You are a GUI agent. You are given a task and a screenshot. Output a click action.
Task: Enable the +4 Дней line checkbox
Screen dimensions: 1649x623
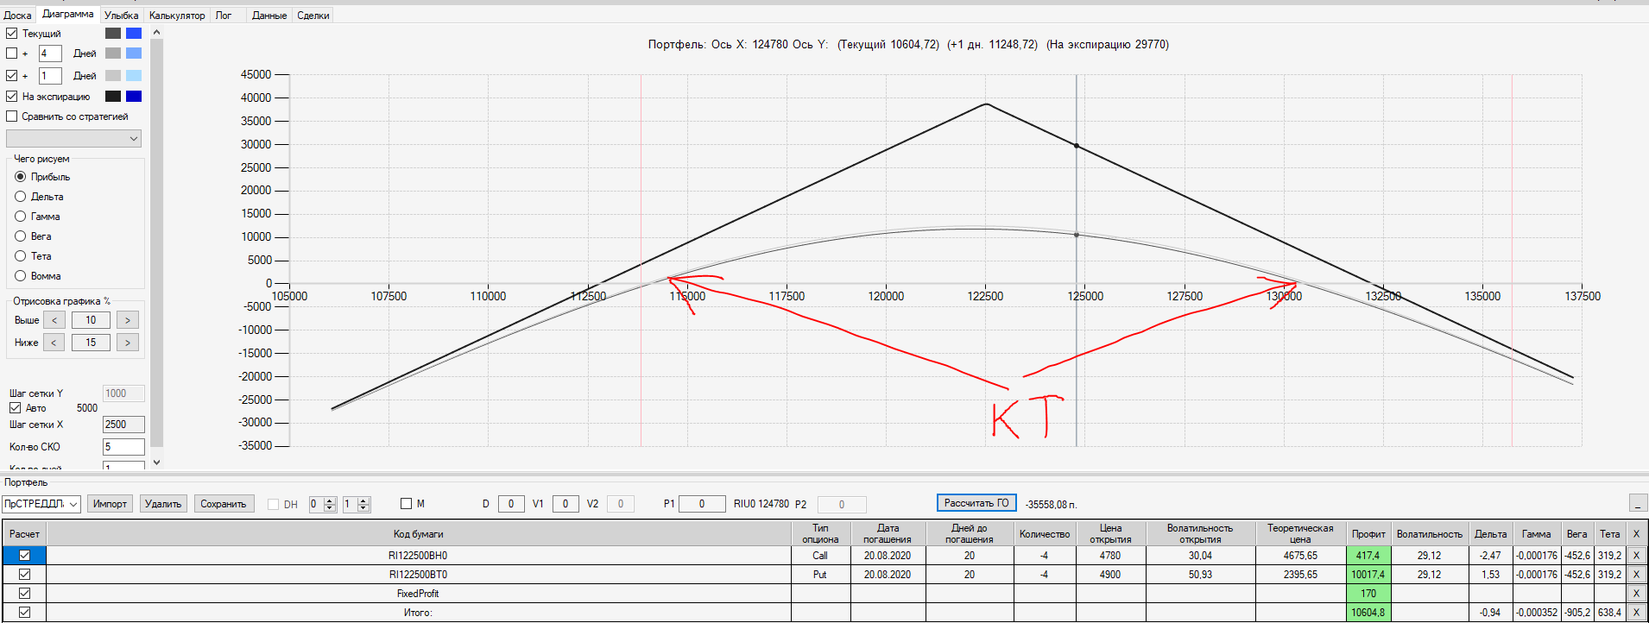click(12, 53)
